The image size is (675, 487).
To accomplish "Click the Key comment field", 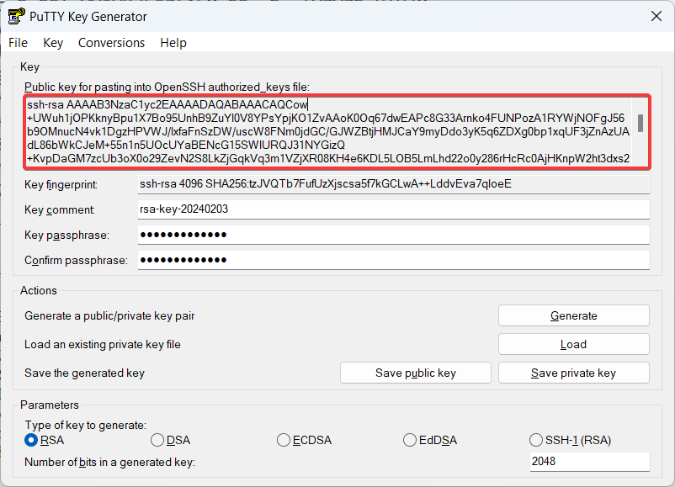I will (393, 209).
